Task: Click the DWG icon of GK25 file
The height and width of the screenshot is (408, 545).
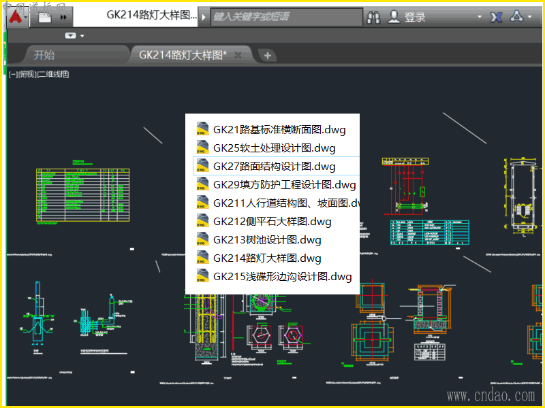Action: coord(202,147)
